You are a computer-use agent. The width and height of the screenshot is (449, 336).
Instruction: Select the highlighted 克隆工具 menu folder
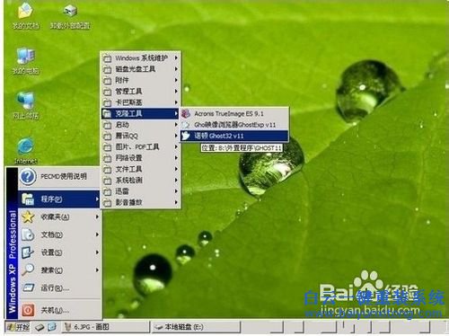pos(140,113)
